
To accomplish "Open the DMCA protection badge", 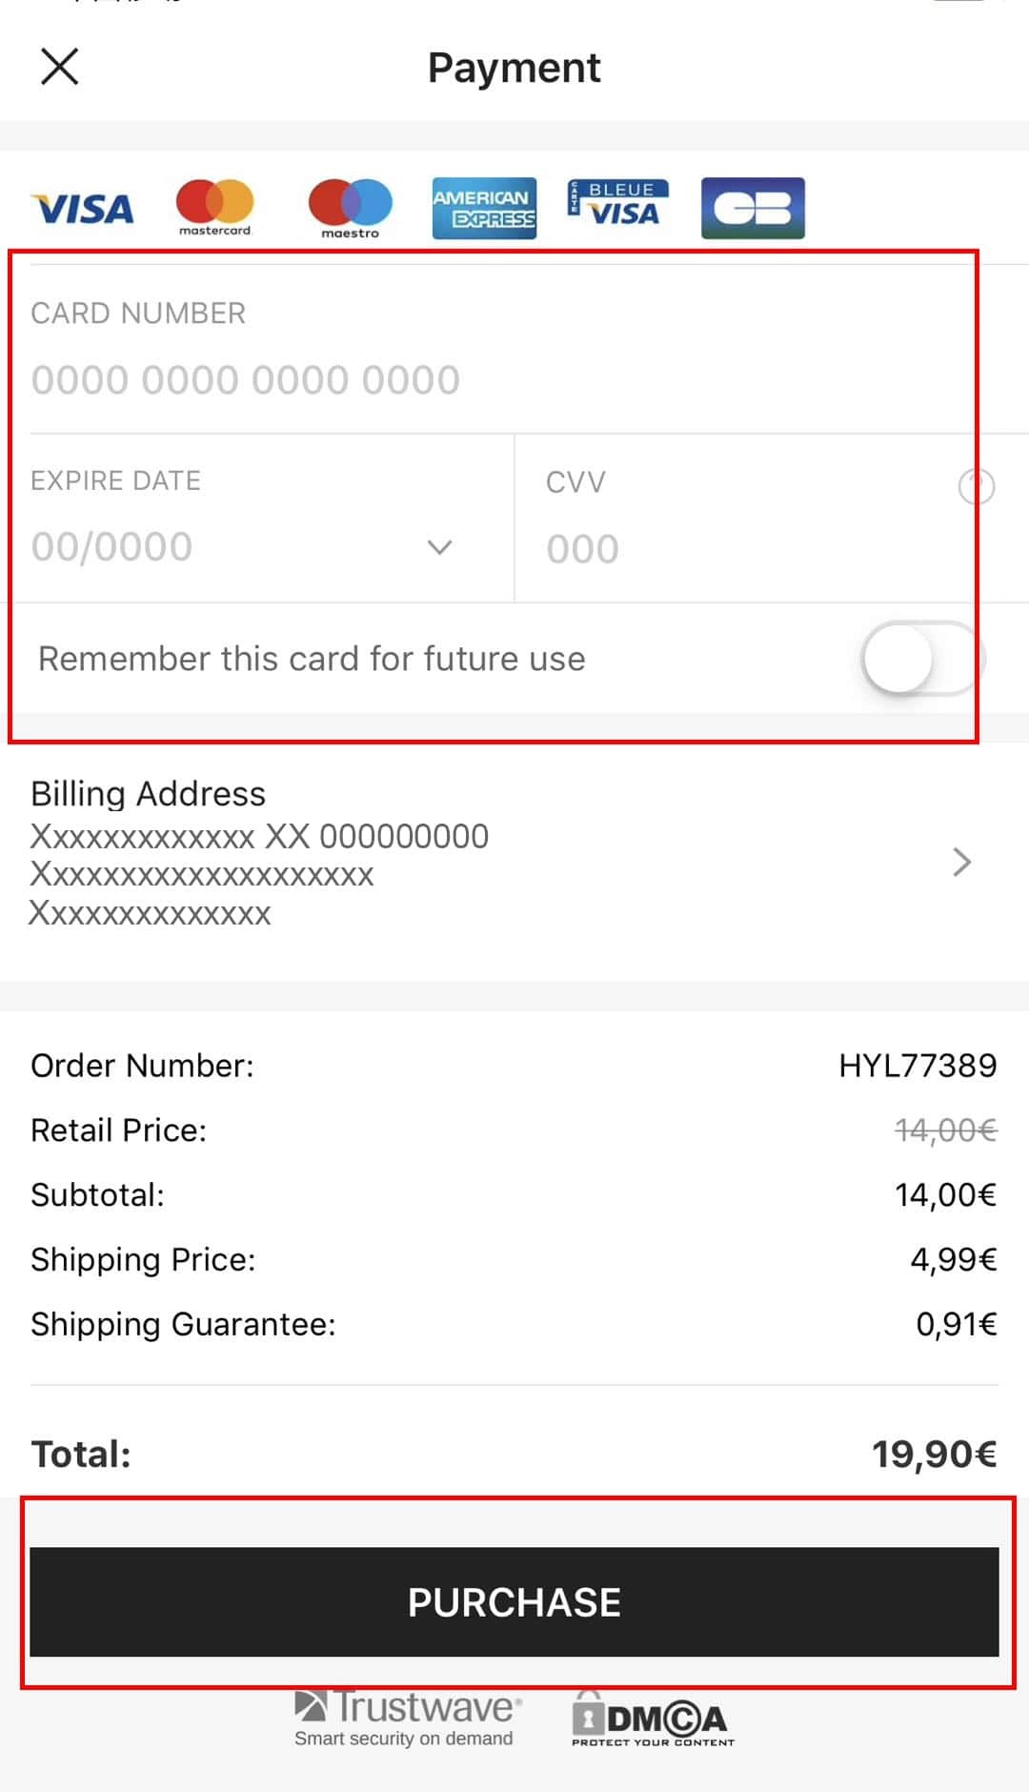I will tap(653, 1720).
